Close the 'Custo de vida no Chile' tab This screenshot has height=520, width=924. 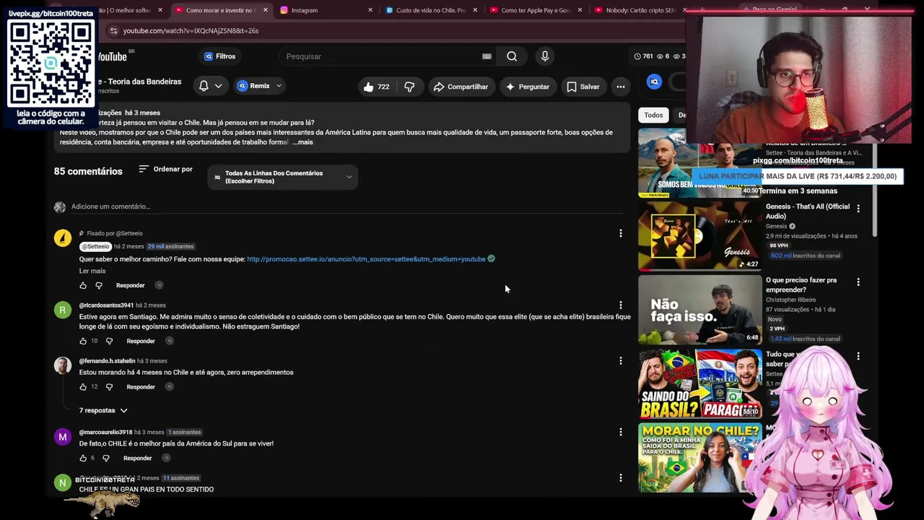point(474,10)
